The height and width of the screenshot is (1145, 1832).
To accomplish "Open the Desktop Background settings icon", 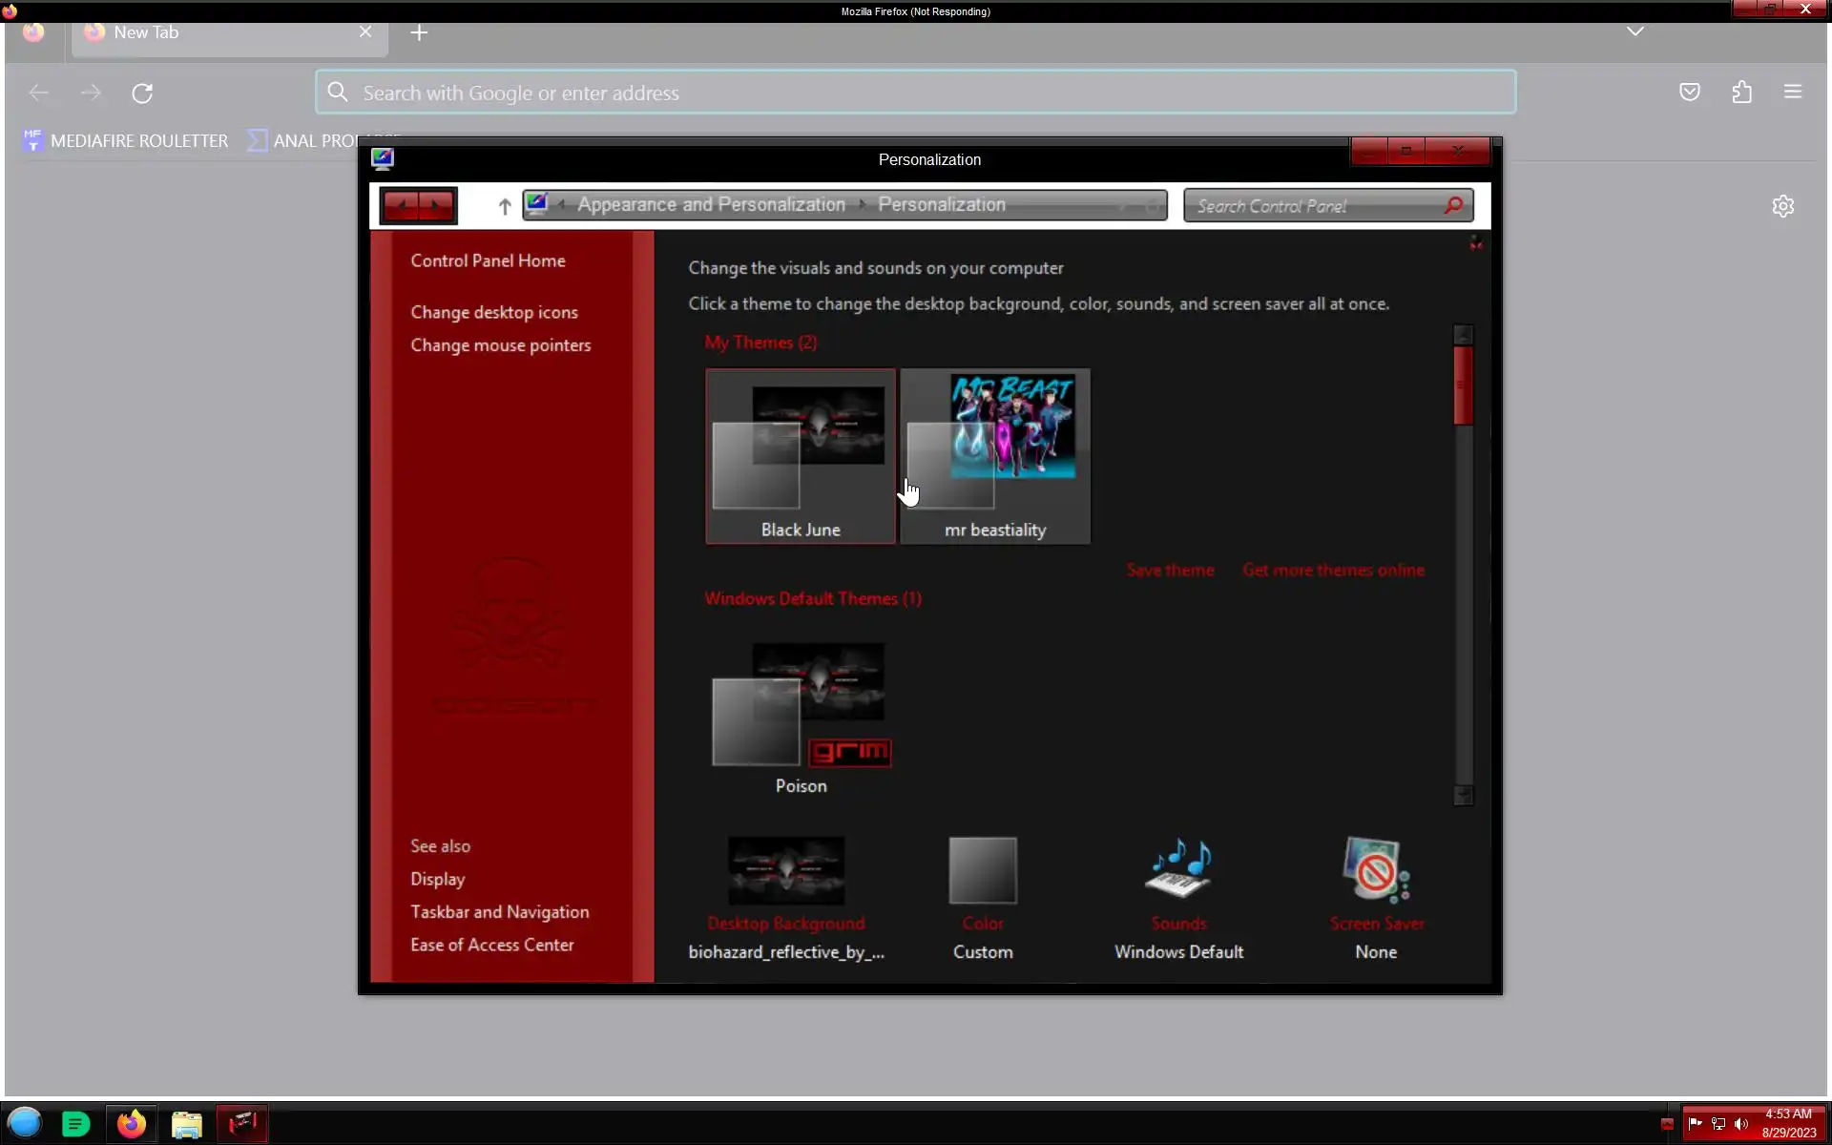I will 785,870.
